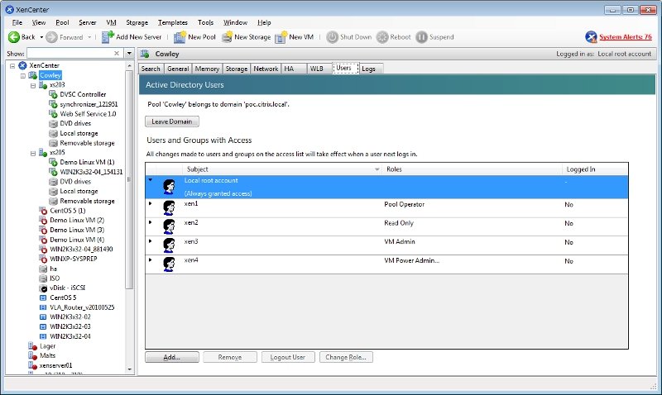
Task: Click the Add... button
Action: click(172, 357)
